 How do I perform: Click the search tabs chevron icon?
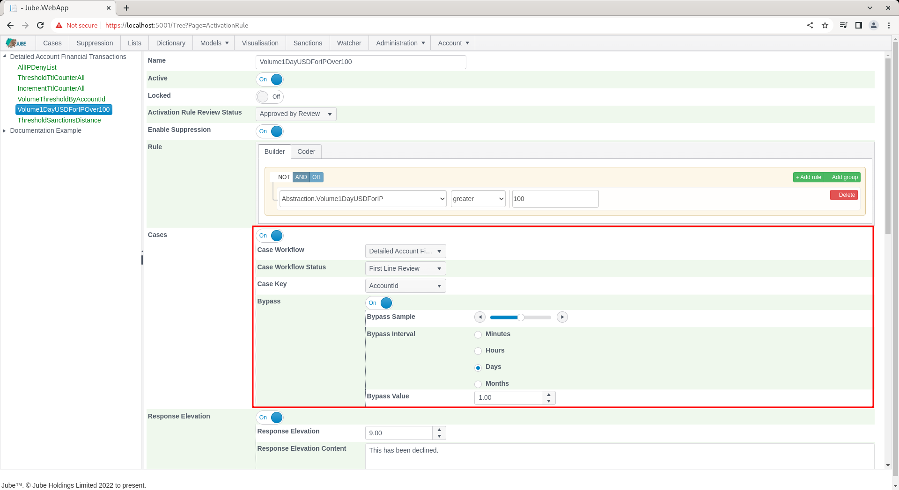point(870,8)
